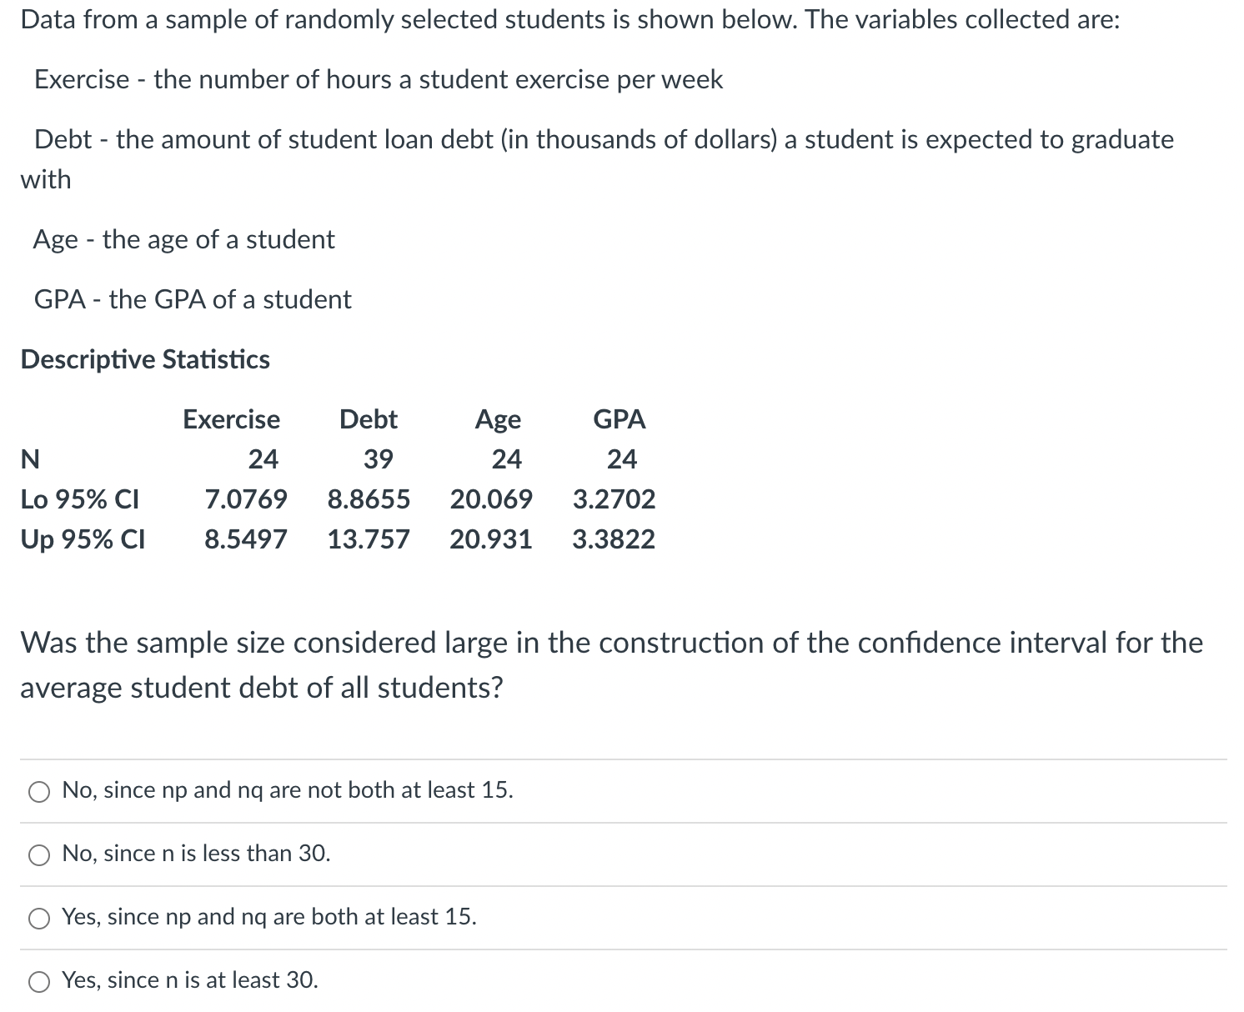
Task: Click the last answer option text
Action: point(190,981)
